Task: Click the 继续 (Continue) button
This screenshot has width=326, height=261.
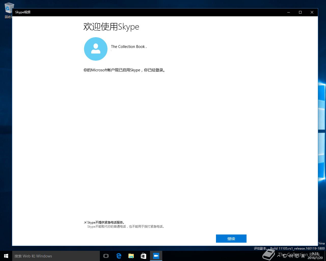Action: [x=231, y=239]
